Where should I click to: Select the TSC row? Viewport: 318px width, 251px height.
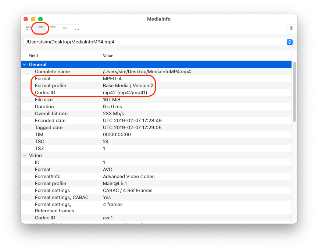click(156, 142)
